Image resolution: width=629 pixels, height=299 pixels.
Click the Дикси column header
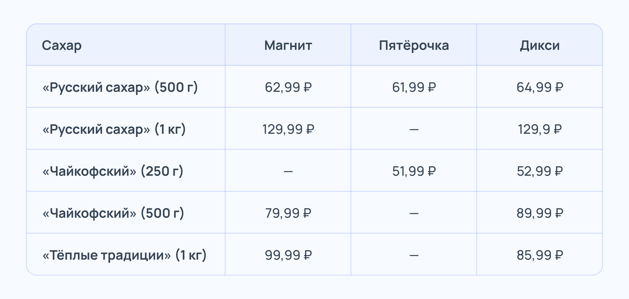tap(540, 45)
